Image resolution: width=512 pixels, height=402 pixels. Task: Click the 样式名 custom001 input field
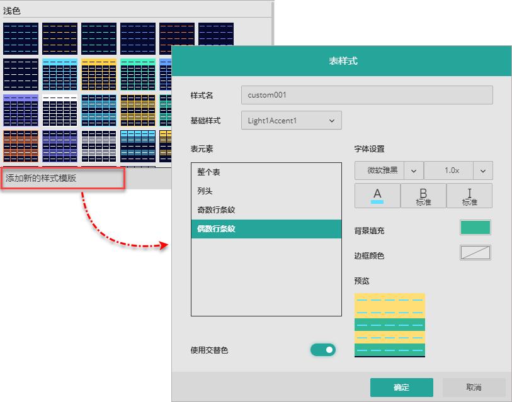pos(367,95)
